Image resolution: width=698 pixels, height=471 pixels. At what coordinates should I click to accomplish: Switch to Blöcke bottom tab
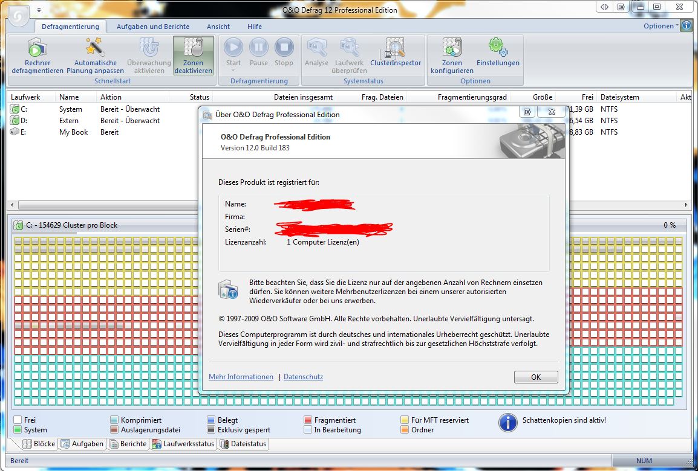click(x=39, y=443)
